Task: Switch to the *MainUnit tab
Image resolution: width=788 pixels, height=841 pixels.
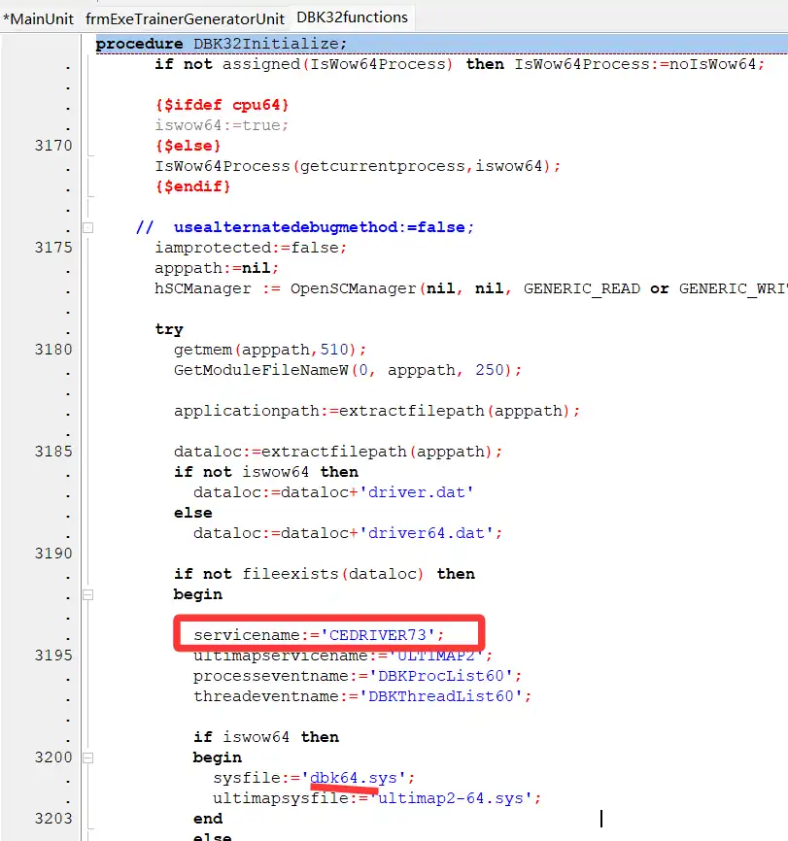Action: click(38, 18)
